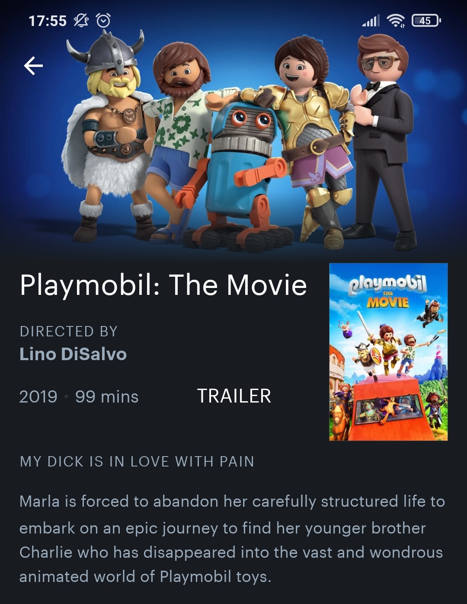
Task: Go back using the arrow icon
Action: click(x=33, y=66)
